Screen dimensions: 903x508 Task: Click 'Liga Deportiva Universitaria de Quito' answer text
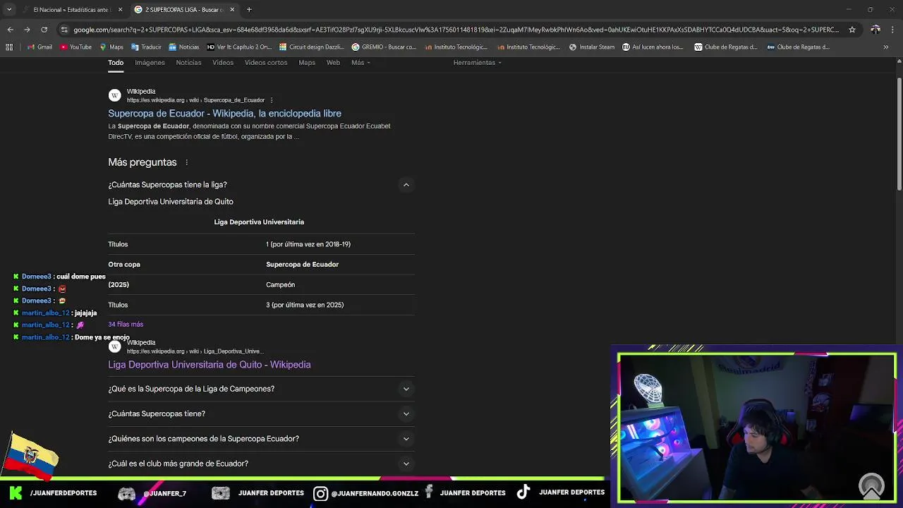coord(171,202)
